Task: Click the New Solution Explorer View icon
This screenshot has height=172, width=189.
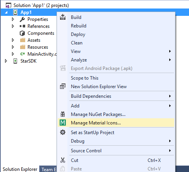Action: (x=63, y=86)
